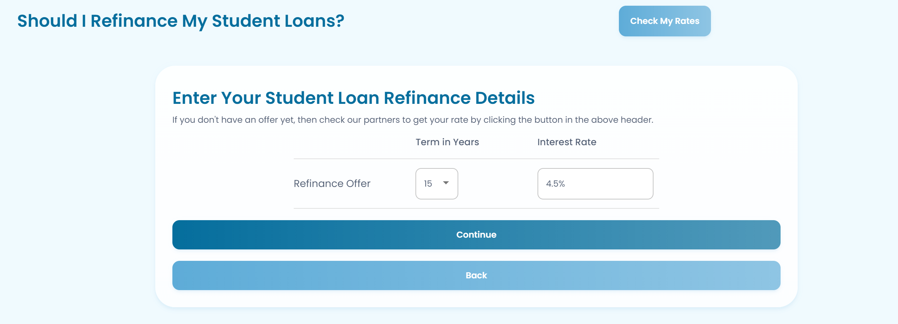The height and width of the screenshot is (324, 898).
Task: Go back using the Back button
Action: tap(476, 275)
